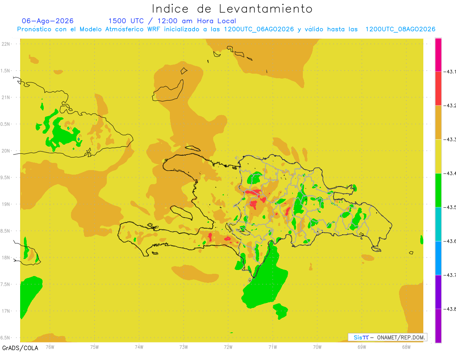The image size is (456, 352).
Task: Select the blue colorbar segment between -43.6 and -43.7
Action: point(438,258)
